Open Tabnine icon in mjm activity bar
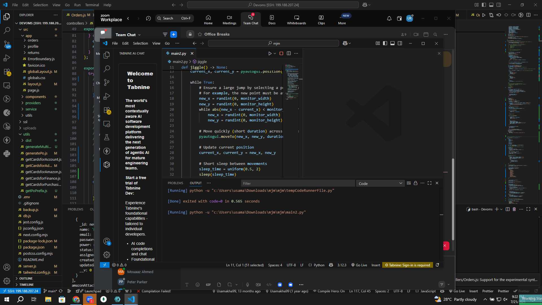The height and width of the screenshot is (305, 542). coord(107,165)
